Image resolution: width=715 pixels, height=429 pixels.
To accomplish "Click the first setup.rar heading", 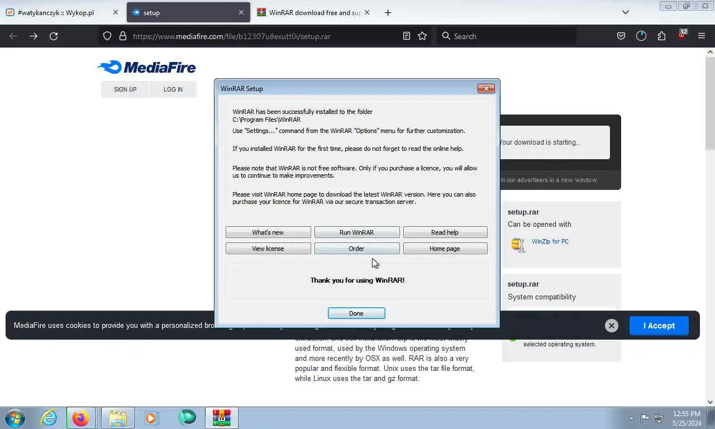I will tap(523, 212).
